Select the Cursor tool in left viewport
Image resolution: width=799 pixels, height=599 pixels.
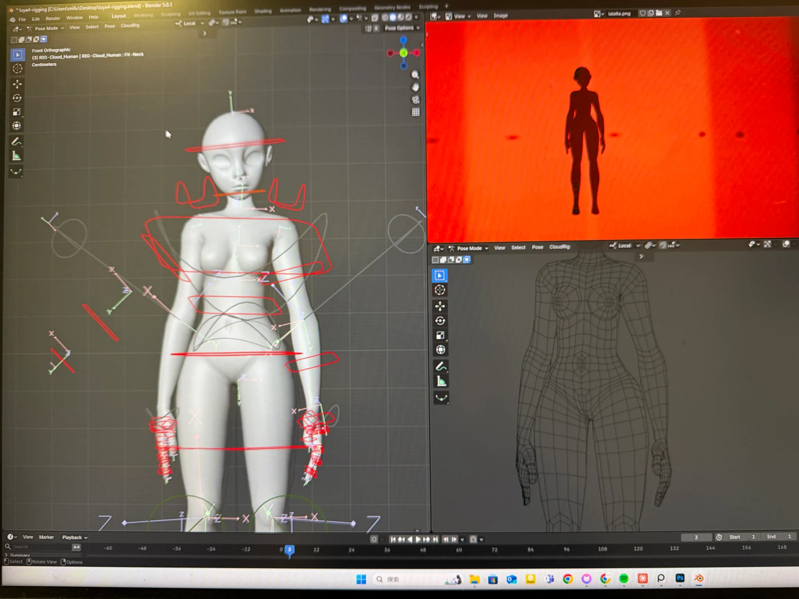[x=17, y=69]
